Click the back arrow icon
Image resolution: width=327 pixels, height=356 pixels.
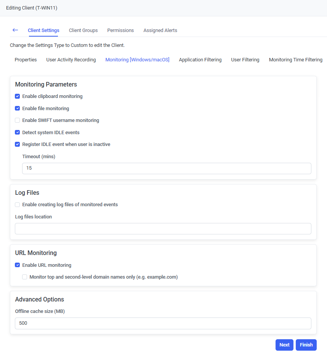pos(15,30)
